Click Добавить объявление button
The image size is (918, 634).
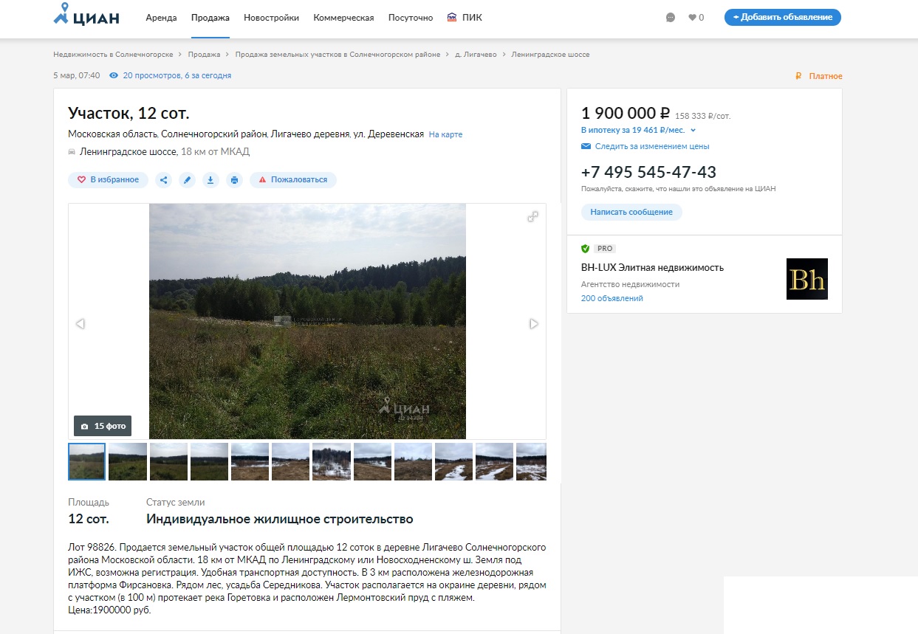[x=783, y=17]
